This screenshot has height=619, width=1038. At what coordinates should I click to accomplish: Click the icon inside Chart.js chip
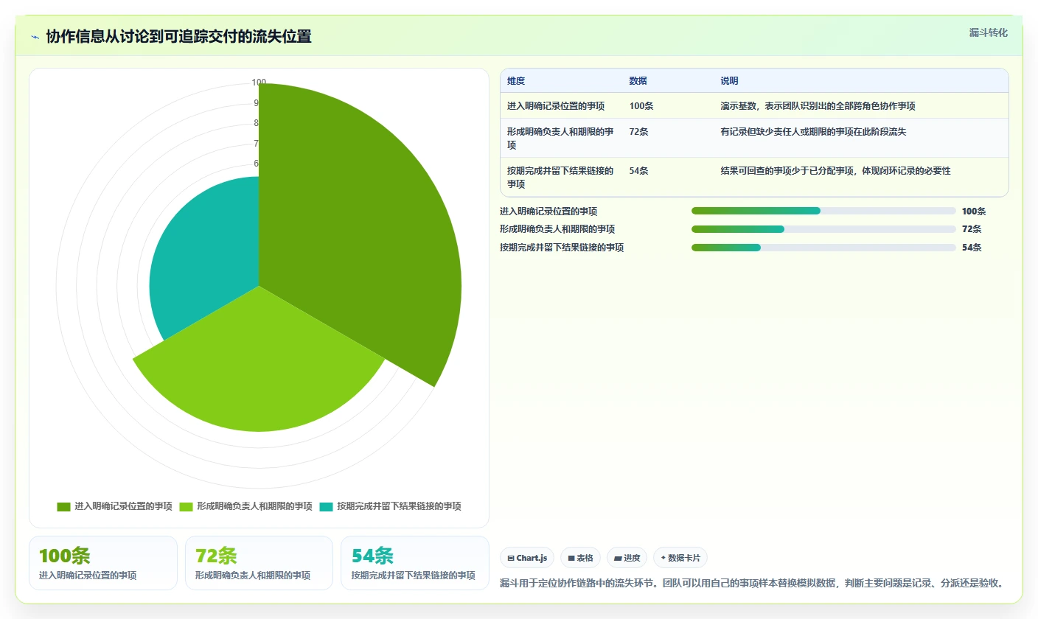pos(511,559)
